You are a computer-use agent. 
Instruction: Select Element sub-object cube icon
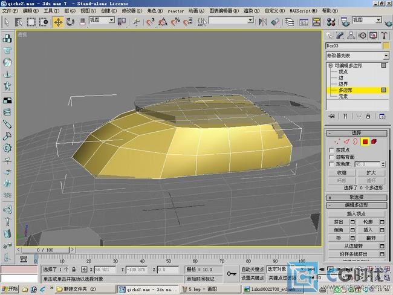(374, 141)
